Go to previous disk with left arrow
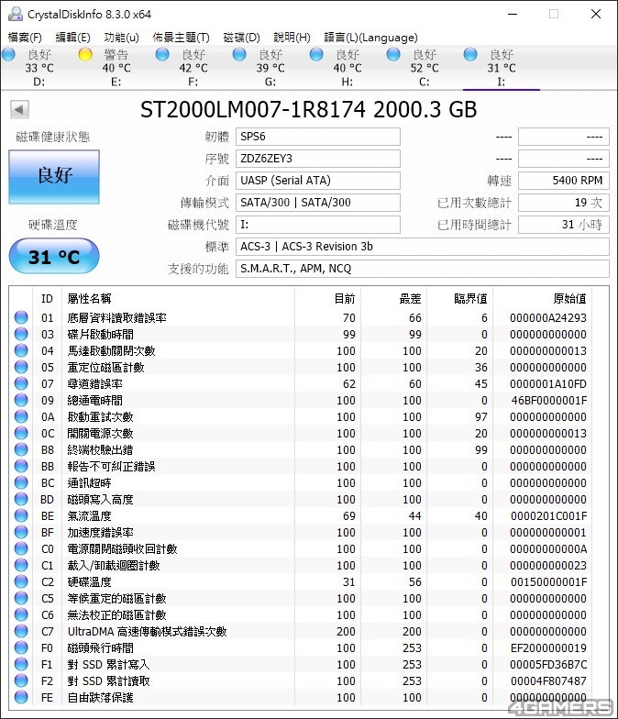Image resolution: width=618 pixels, height=719 pixels. tap(19, 110)
